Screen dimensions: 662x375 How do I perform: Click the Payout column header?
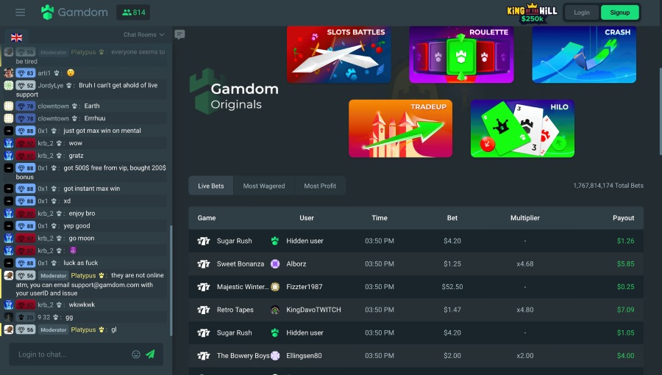coord(624,218)
